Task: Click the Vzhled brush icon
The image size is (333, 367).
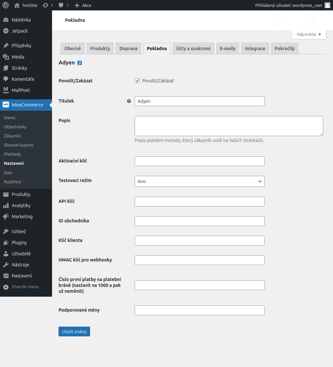Action: 6,232
